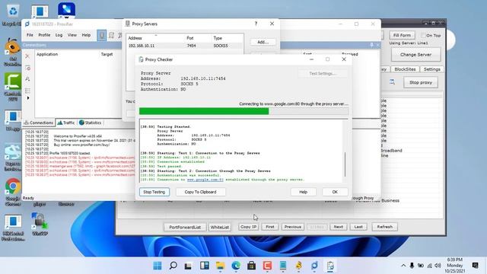Screen dimensions: 487x274
Task: Click the Proxy Checker icon on taskbar
Action: pos(329,266)
